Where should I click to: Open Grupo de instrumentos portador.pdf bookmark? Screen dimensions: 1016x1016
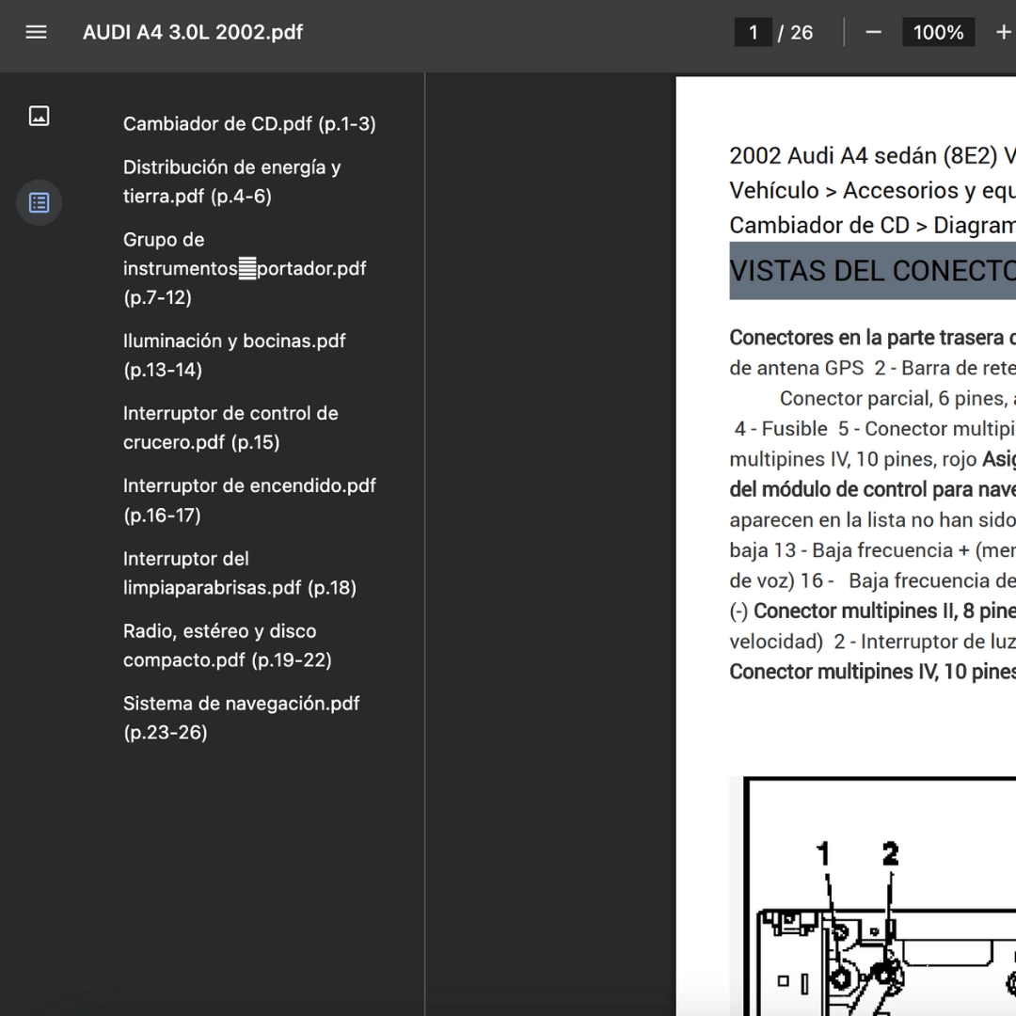pyautogui.click(x=244, y=268)
